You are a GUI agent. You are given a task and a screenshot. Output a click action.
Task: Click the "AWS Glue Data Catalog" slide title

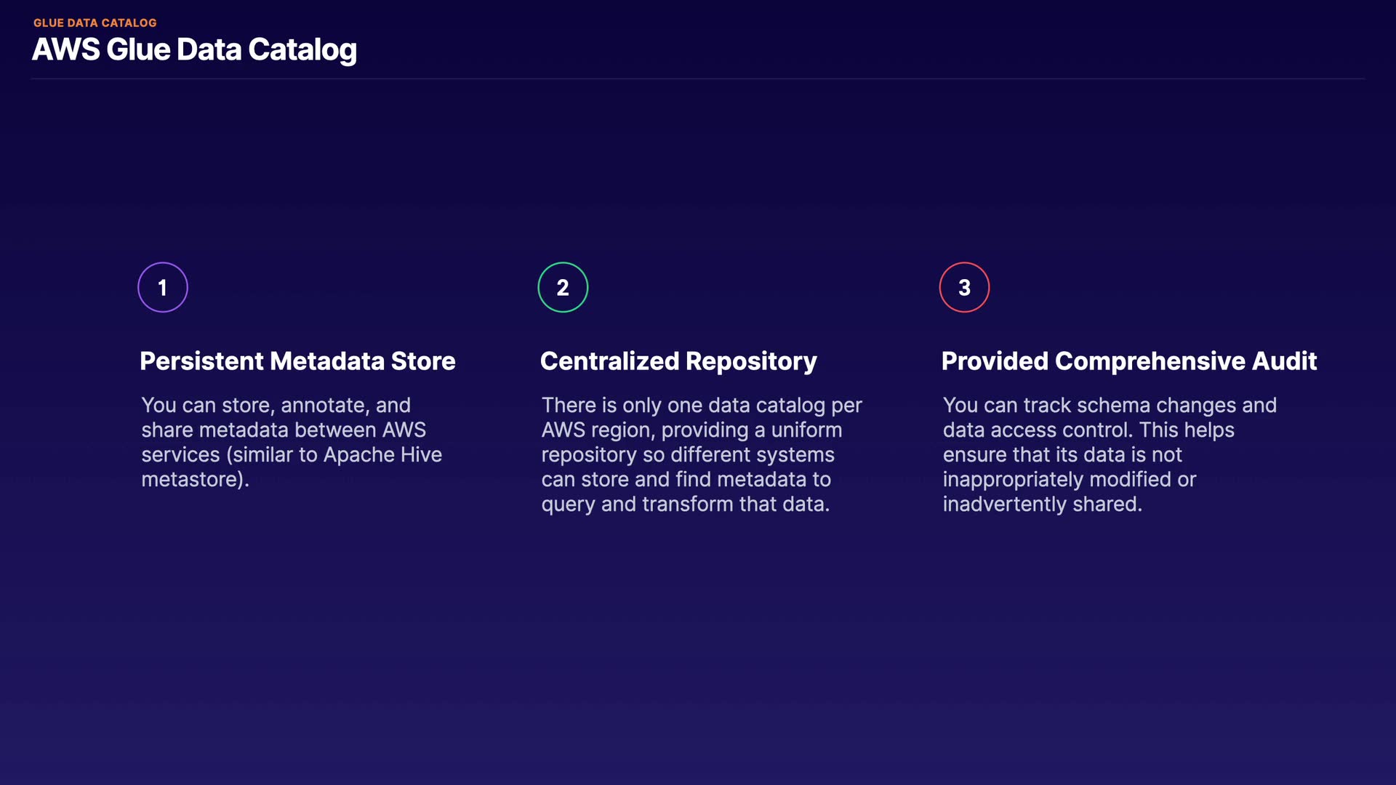(x=194, y=50)
